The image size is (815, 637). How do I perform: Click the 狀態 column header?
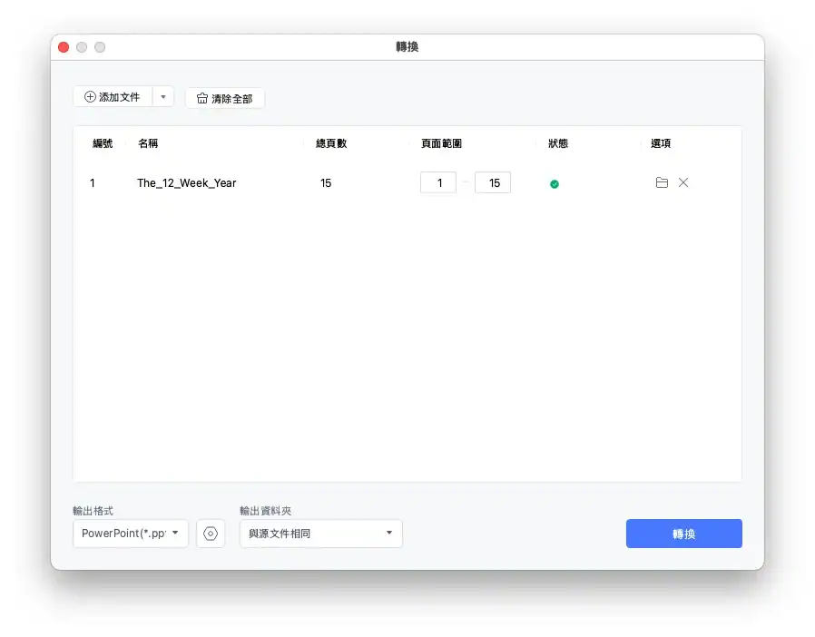[x=558, y=143]
